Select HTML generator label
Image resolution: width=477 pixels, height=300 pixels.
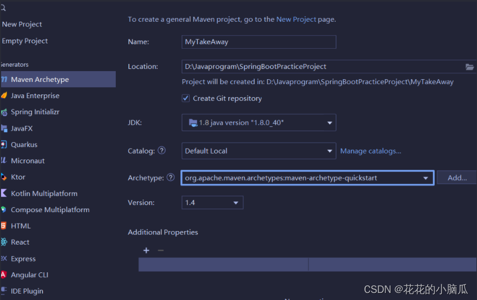coord(21,226)
